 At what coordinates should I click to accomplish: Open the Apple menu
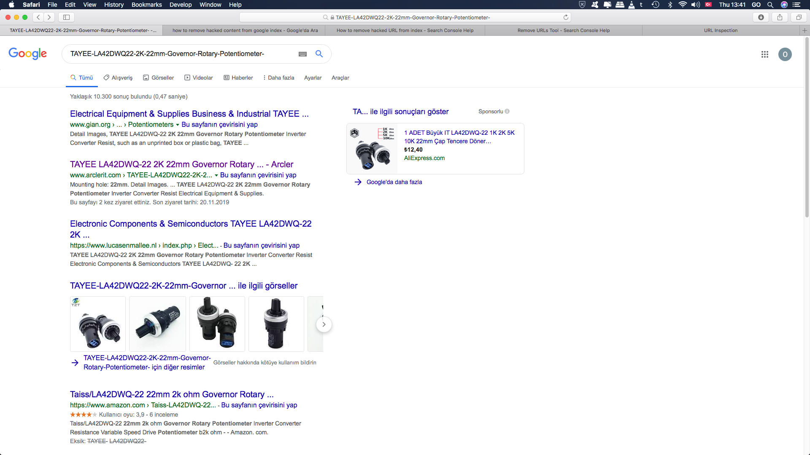click(x=11, y=5)
